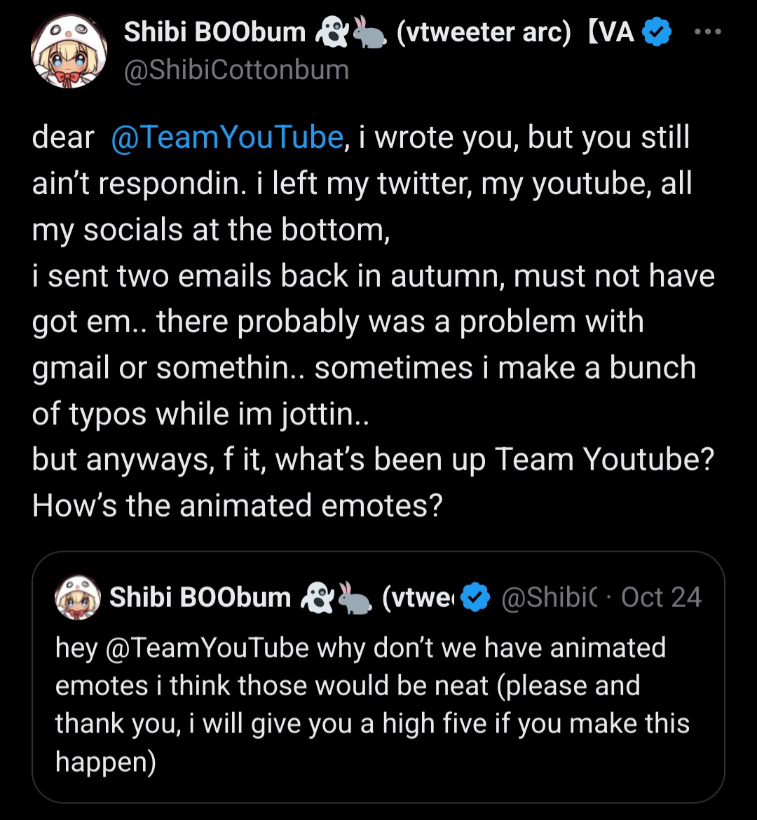Click the Shibi BOObum display name at top
This screenshot has height=820, width=757.
tap(214, 32)
